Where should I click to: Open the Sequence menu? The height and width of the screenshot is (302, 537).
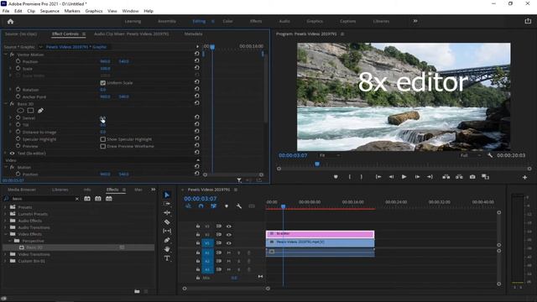pyautogui.click(x=50, y=11)
